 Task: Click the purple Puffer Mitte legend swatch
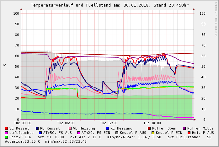point(184,128)
